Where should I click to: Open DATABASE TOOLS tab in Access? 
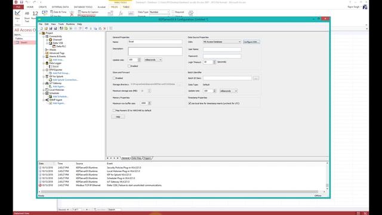pos(83,7)
